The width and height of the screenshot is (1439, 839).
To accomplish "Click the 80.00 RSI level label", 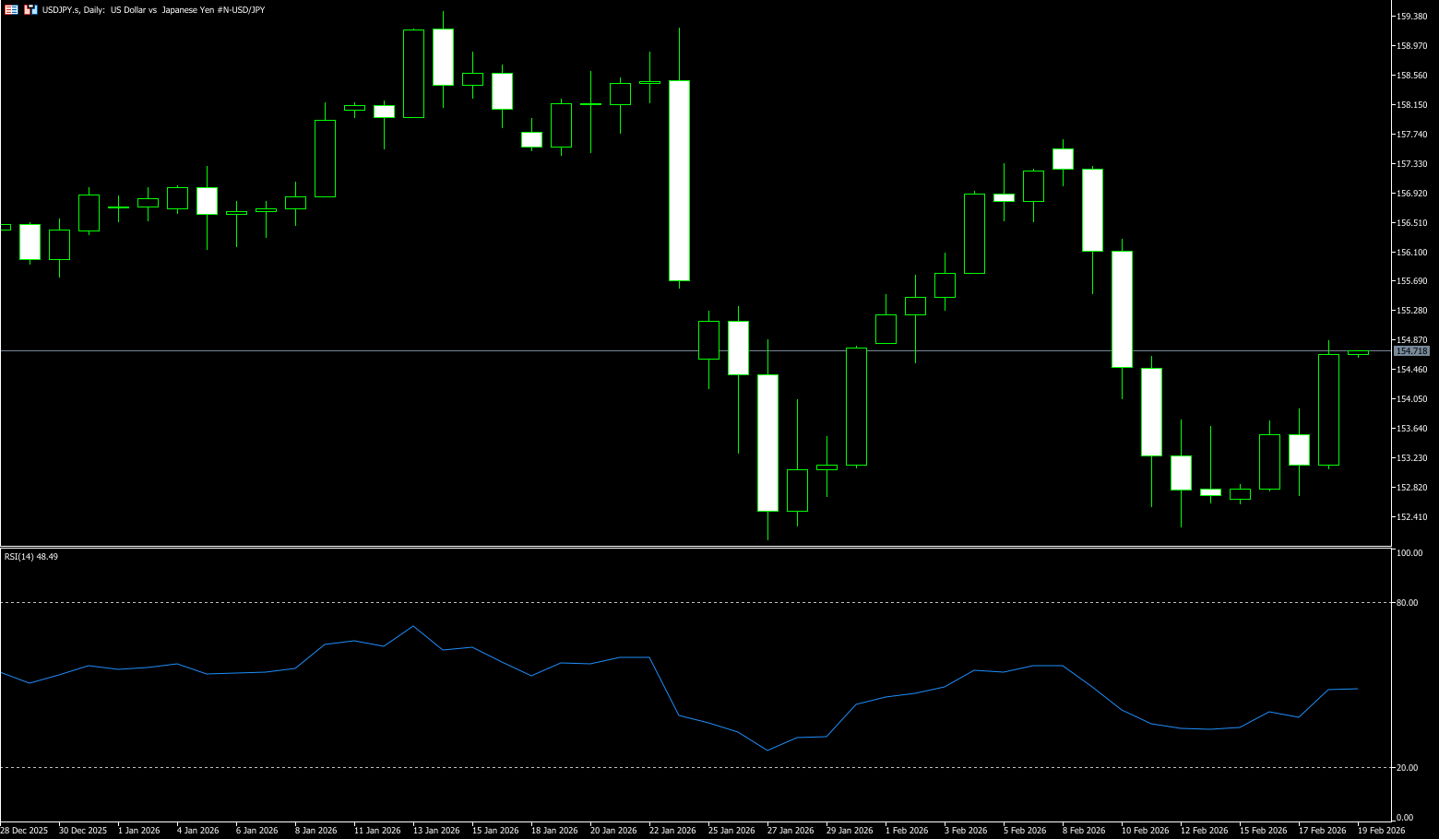I will [x=1408, y=603].
